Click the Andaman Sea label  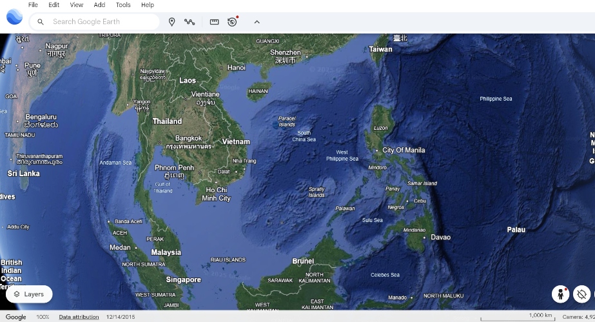point(115,163)
